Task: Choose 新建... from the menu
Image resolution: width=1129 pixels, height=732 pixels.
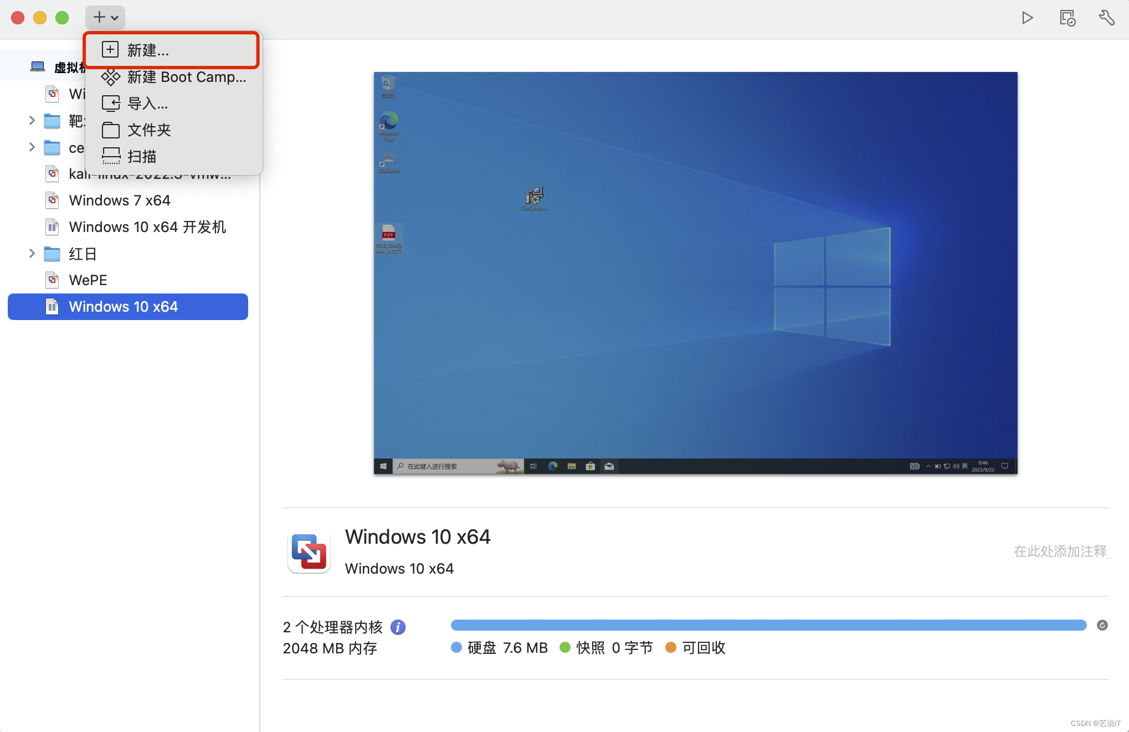Action: [172, 50]
